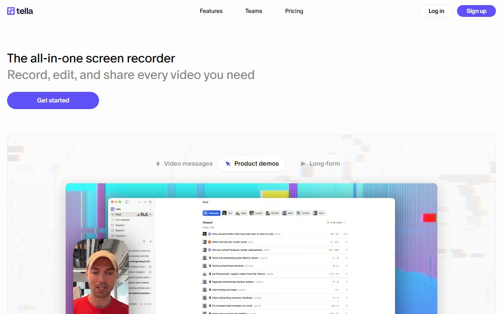Viewport: 503px width, 314px height.
Task: Click the back arrow in demo window toolbar
Action: tap(140, 202)
